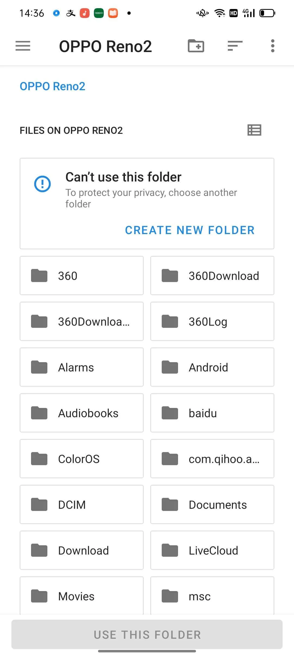Viewport: 294px width, 654px height.
Task: Open the Android folder
Action: pyautogui.click(x=212, y=367)
